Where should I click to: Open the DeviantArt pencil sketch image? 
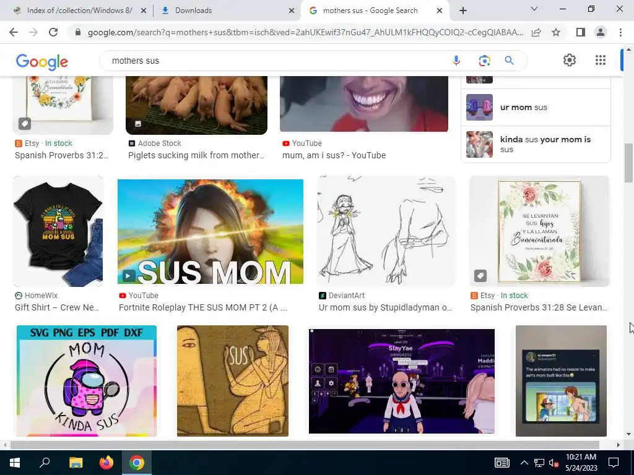(386, 231)
